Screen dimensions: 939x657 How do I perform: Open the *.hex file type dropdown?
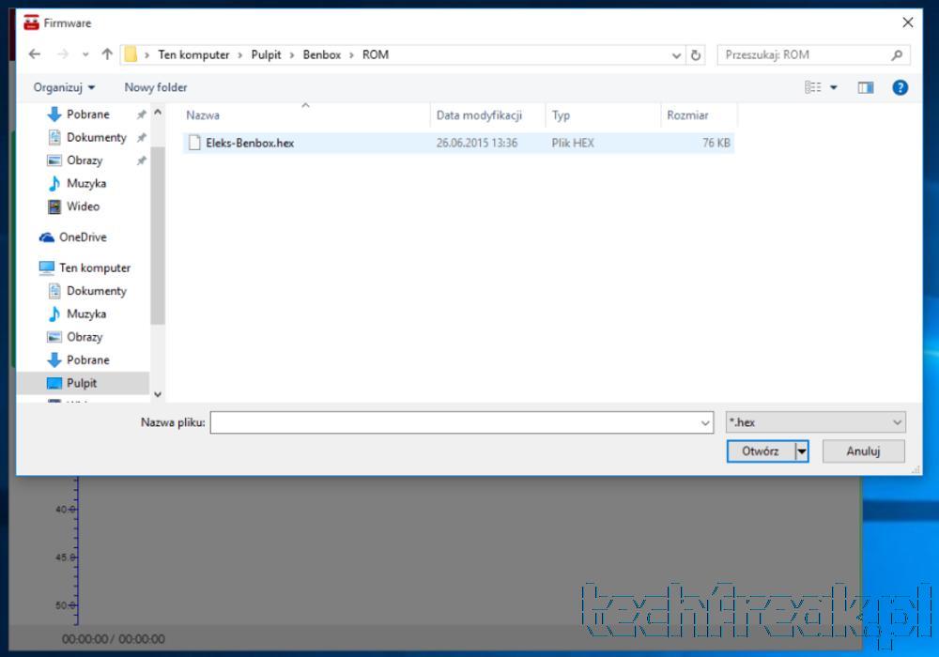point(815,422)
